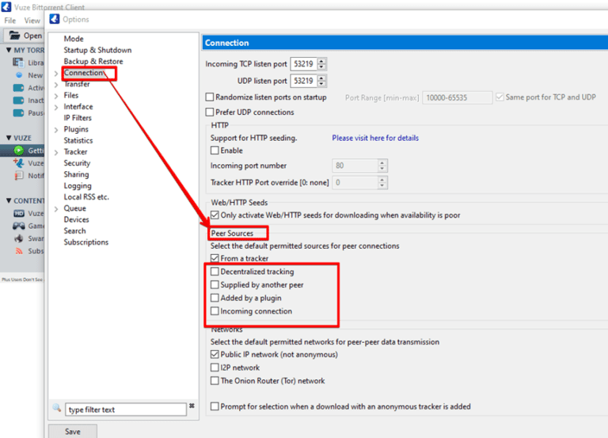Click the Library icon in My Torrents
Viewport: 608px width, 438px height.
18,62
